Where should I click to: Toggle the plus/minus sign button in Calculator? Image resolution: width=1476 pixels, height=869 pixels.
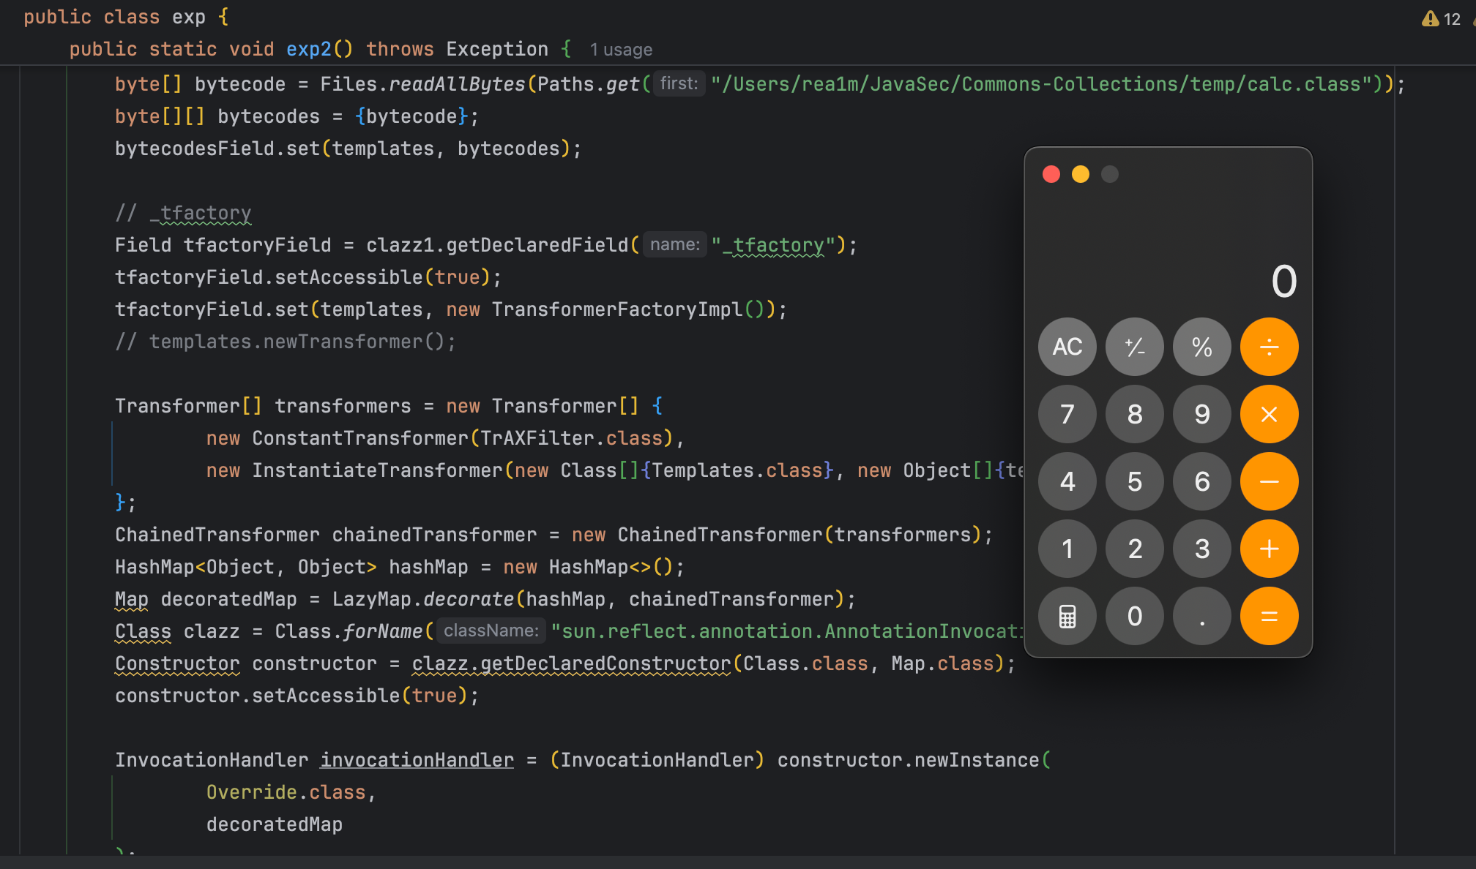(x=1135, y=347)
